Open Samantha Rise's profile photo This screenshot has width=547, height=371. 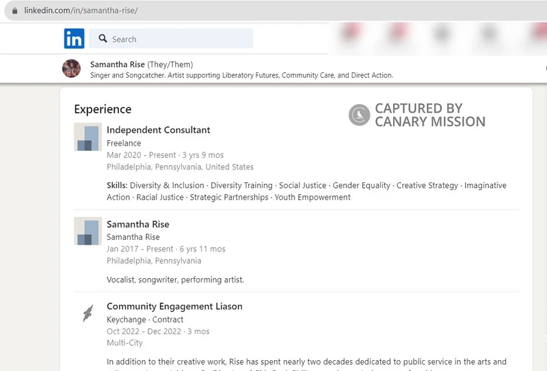(72, 68)
